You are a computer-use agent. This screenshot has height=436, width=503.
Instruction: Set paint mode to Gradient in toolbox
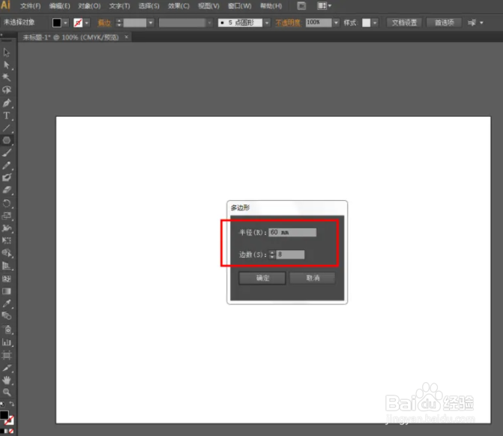[x=7, y=432]
